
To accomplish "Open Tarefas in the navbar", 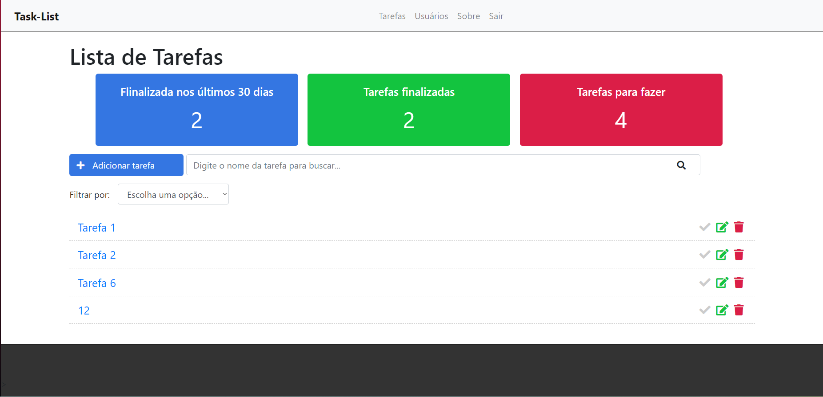I will coord(392,16).
